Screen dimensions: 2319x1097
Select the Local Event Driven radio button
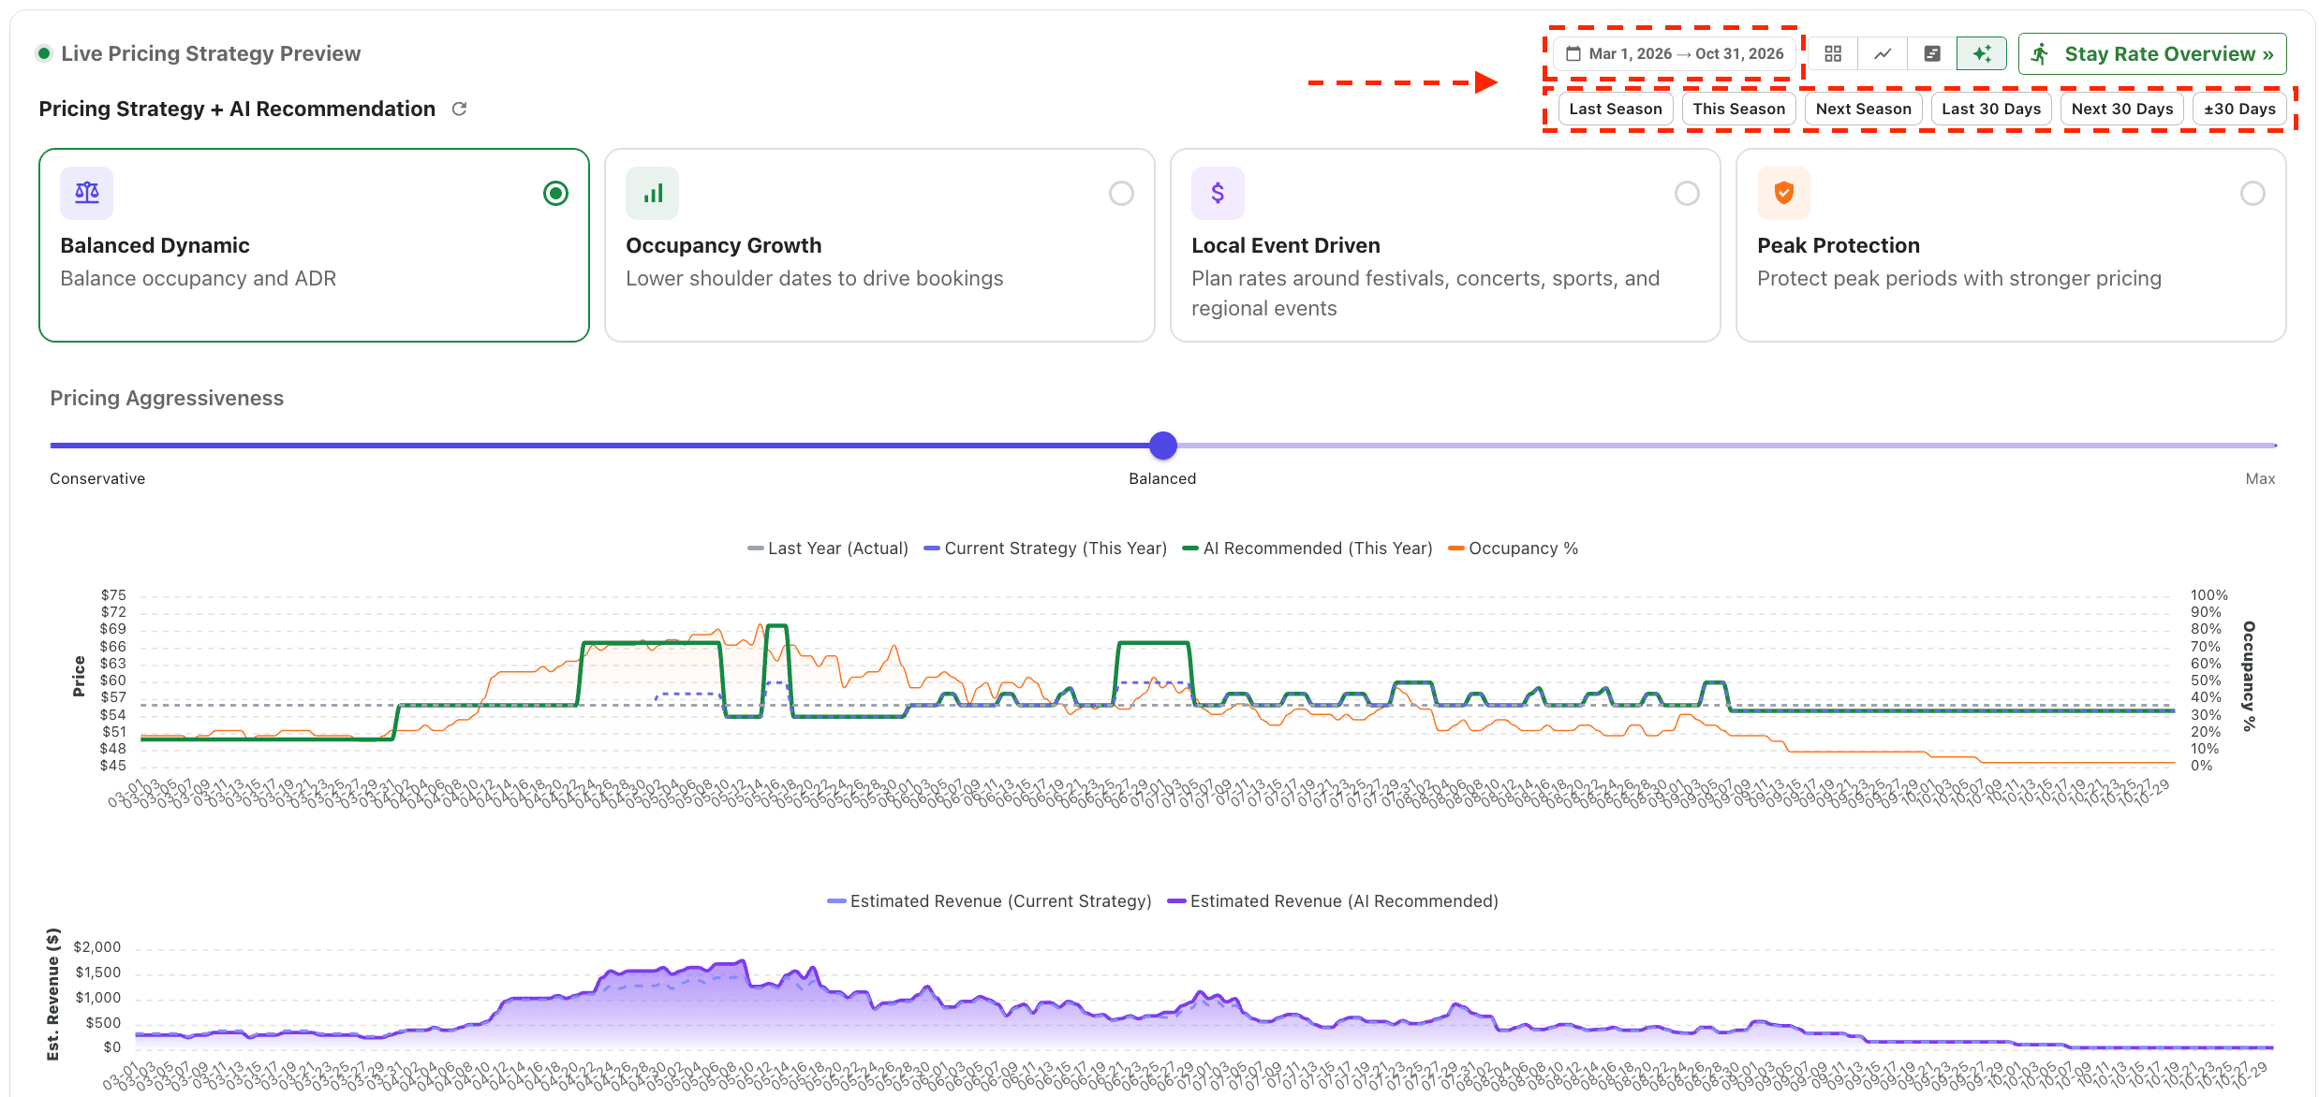tap(1687, 193)
